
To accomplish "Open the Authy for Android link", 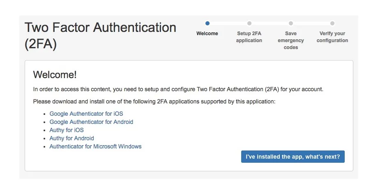I will (x=71, y=138).
